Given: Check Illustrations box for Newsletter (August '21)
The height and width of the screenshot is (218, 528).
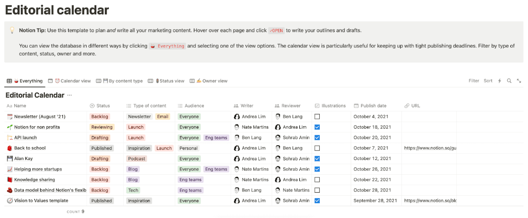Looking at the screenshot, I should click(x=317, y=117).
